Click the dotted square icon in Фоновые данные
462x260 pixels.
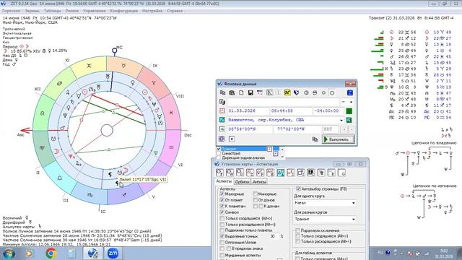click(x=232, y=139)
